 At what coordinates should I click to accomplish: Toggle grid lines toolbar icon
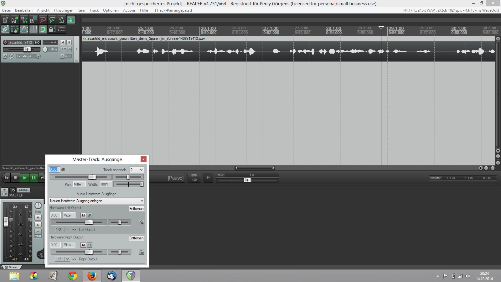34,29
